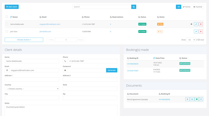Open booking VH1666356035 in Bookings made
This screenshot has width=209, height=116.
point(133,64)
